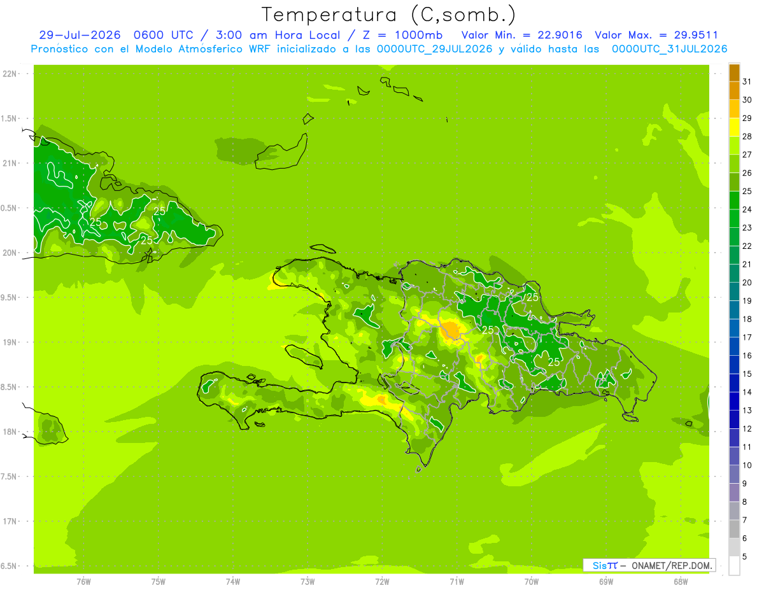Screen dimensions: 764x590
Task: Pick the legend swatch between 9 and 10
Action: [734, 475]
